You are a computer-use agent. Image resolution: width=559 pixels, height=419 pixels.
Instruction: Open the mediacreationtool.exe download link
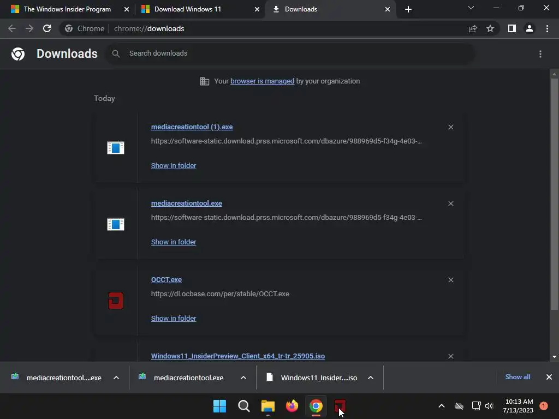coord(187,203)
